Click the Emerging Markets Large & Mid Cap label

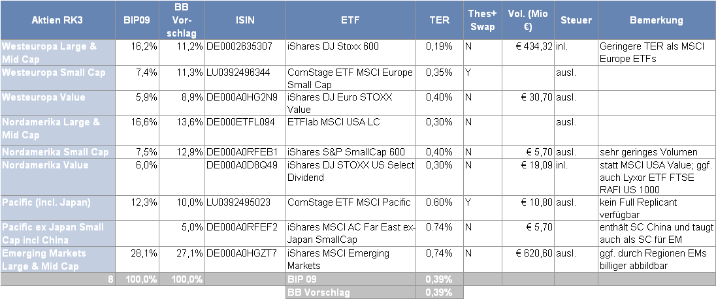tap(57, 259)
